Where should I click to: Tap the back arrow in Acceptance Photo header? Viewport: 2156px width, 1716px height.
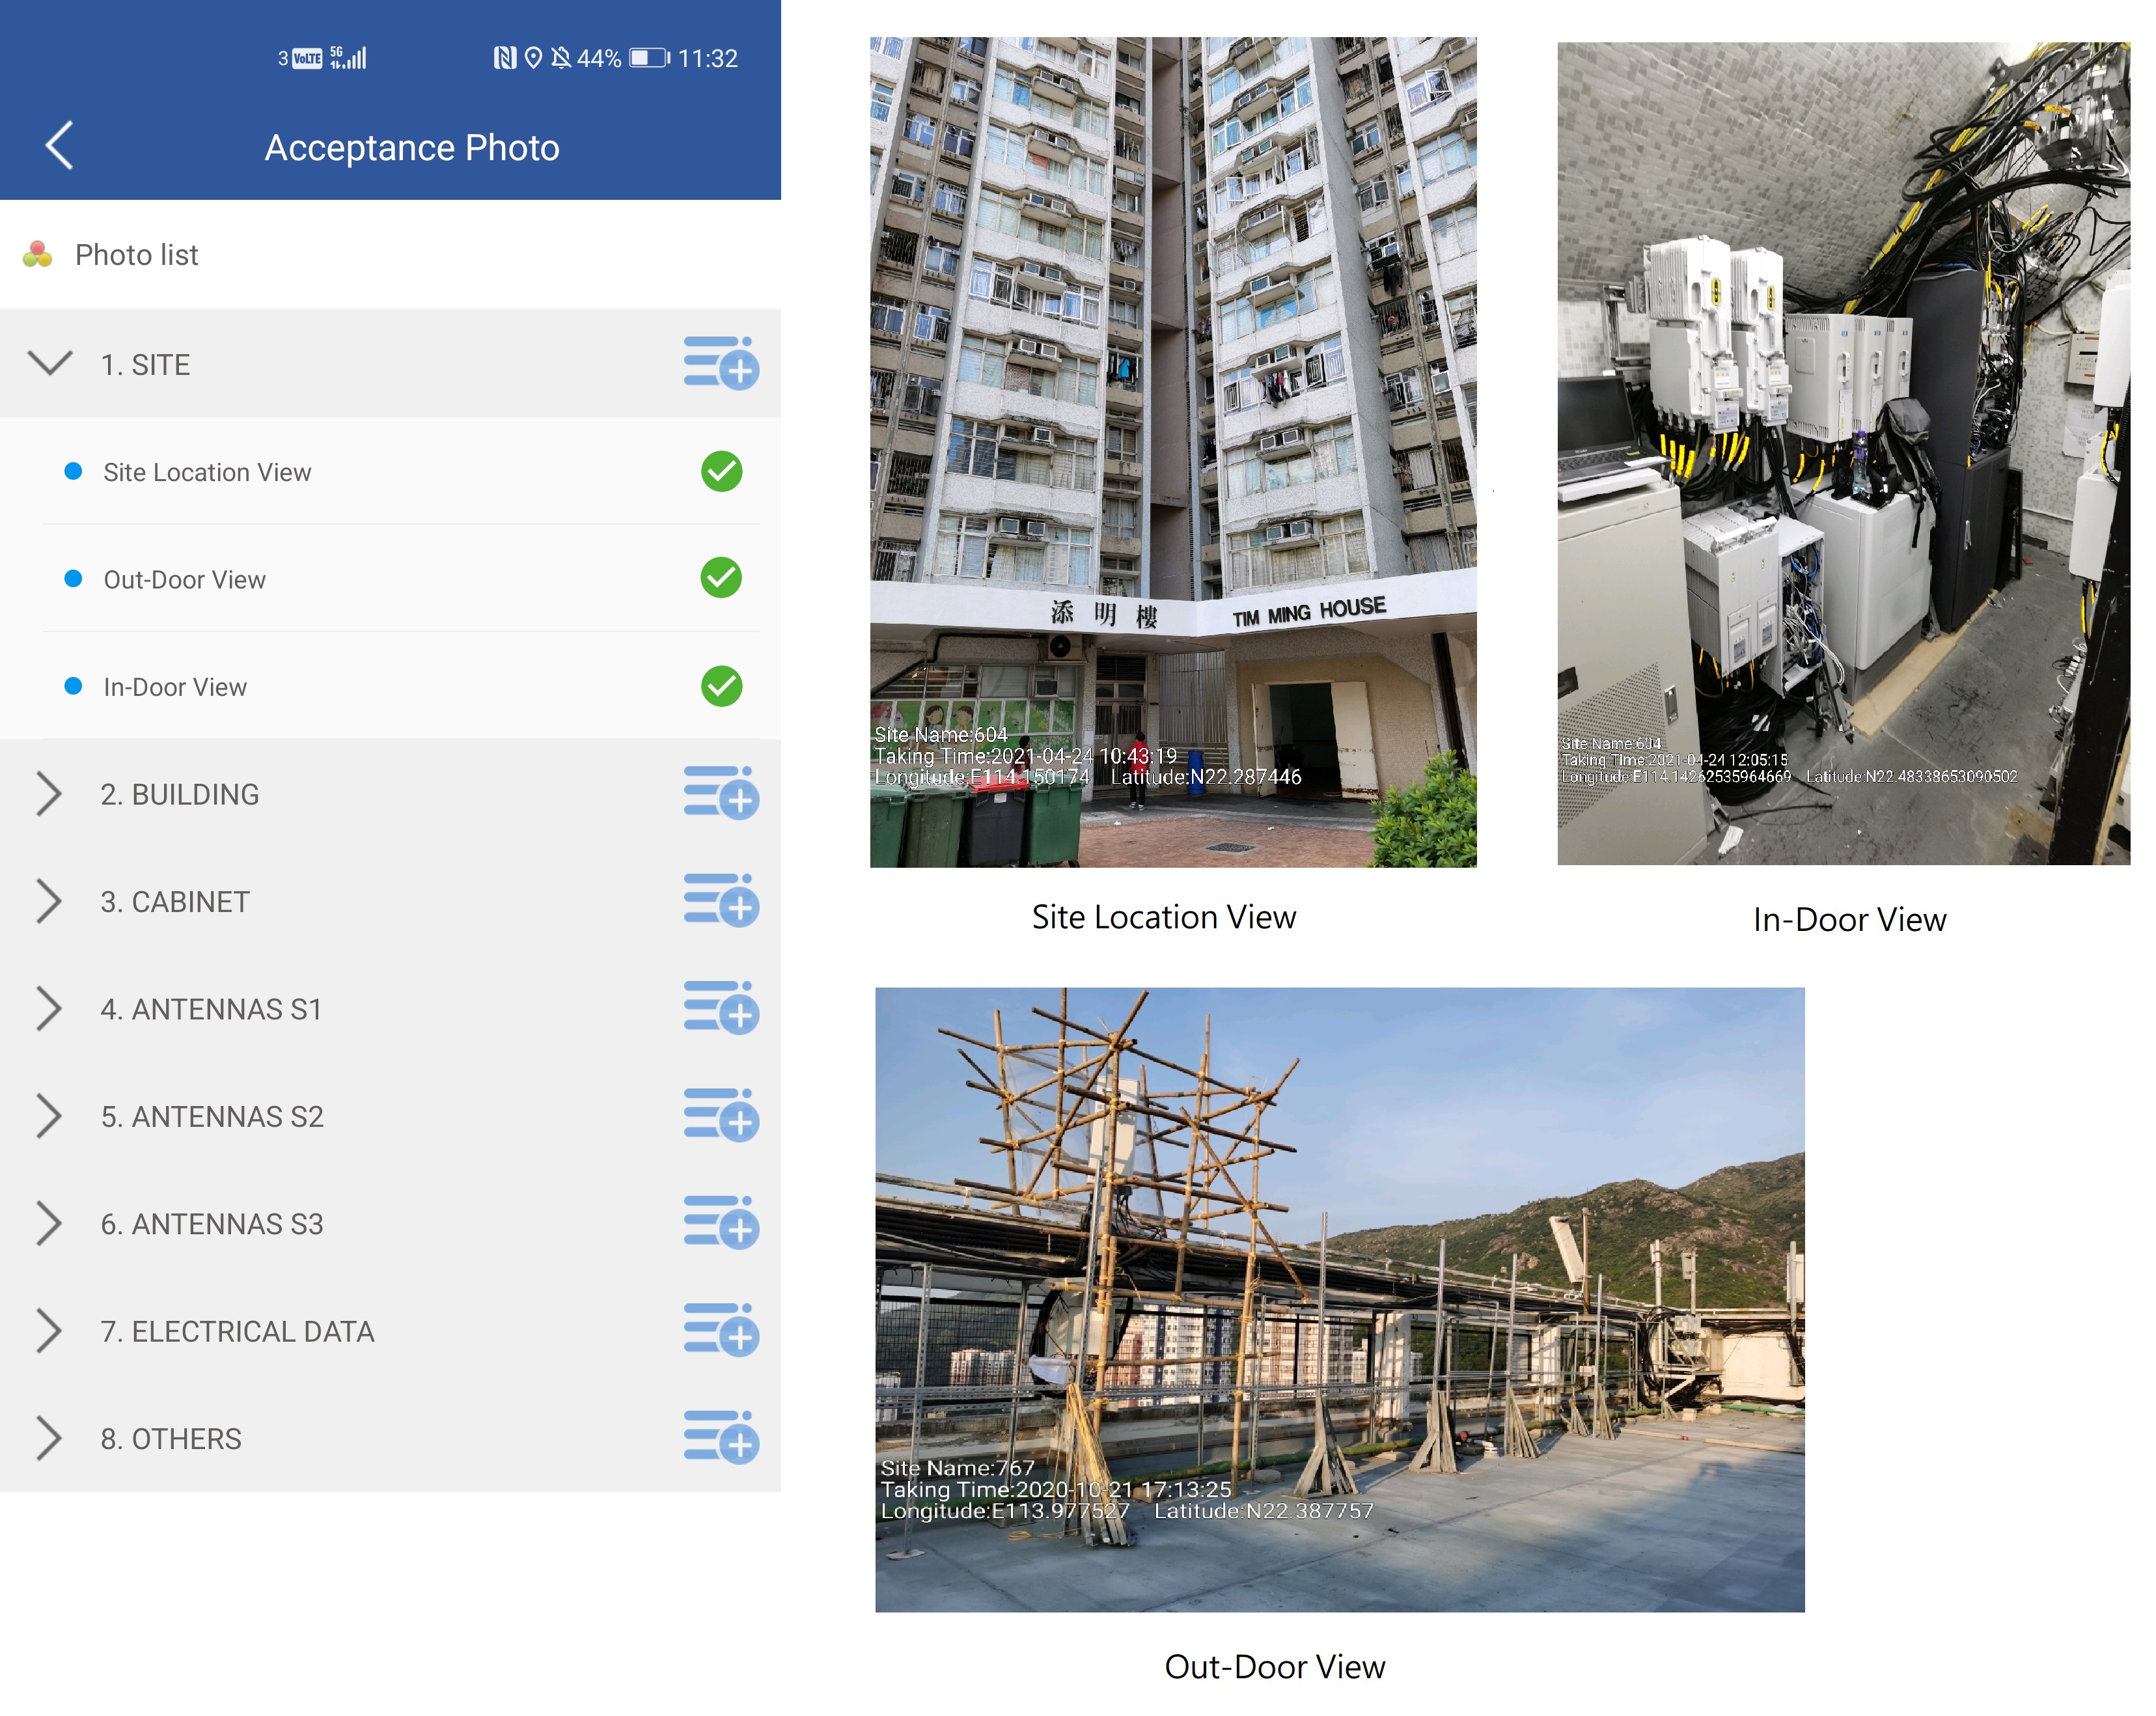(x=59, y=146)
